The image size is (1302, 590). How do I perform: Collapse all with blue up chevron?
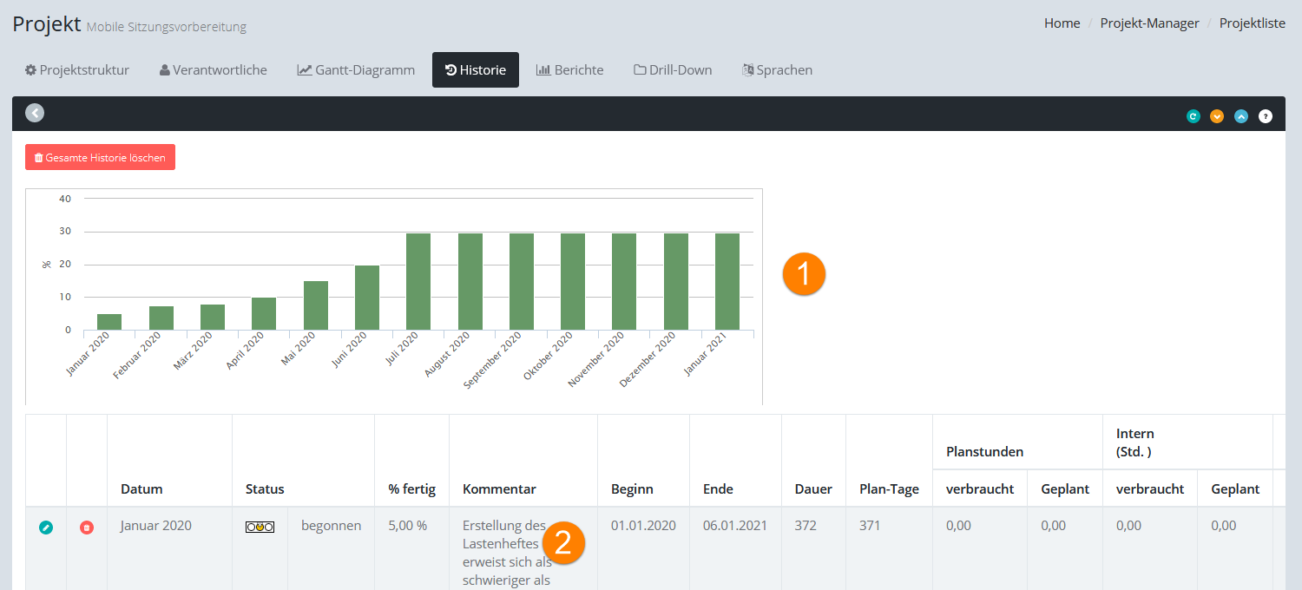(x=1241, y=116)
